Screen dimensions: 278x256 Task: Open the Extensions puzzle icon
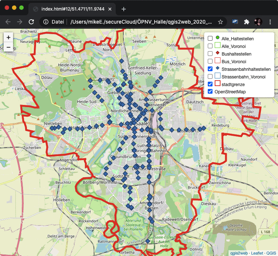(247, 22)
